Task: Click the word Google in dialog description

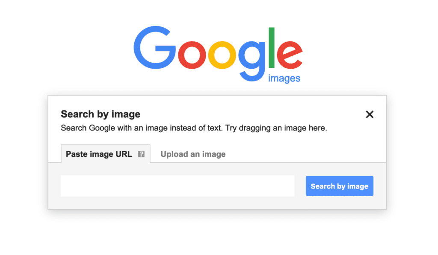Action: pos(102,128)
